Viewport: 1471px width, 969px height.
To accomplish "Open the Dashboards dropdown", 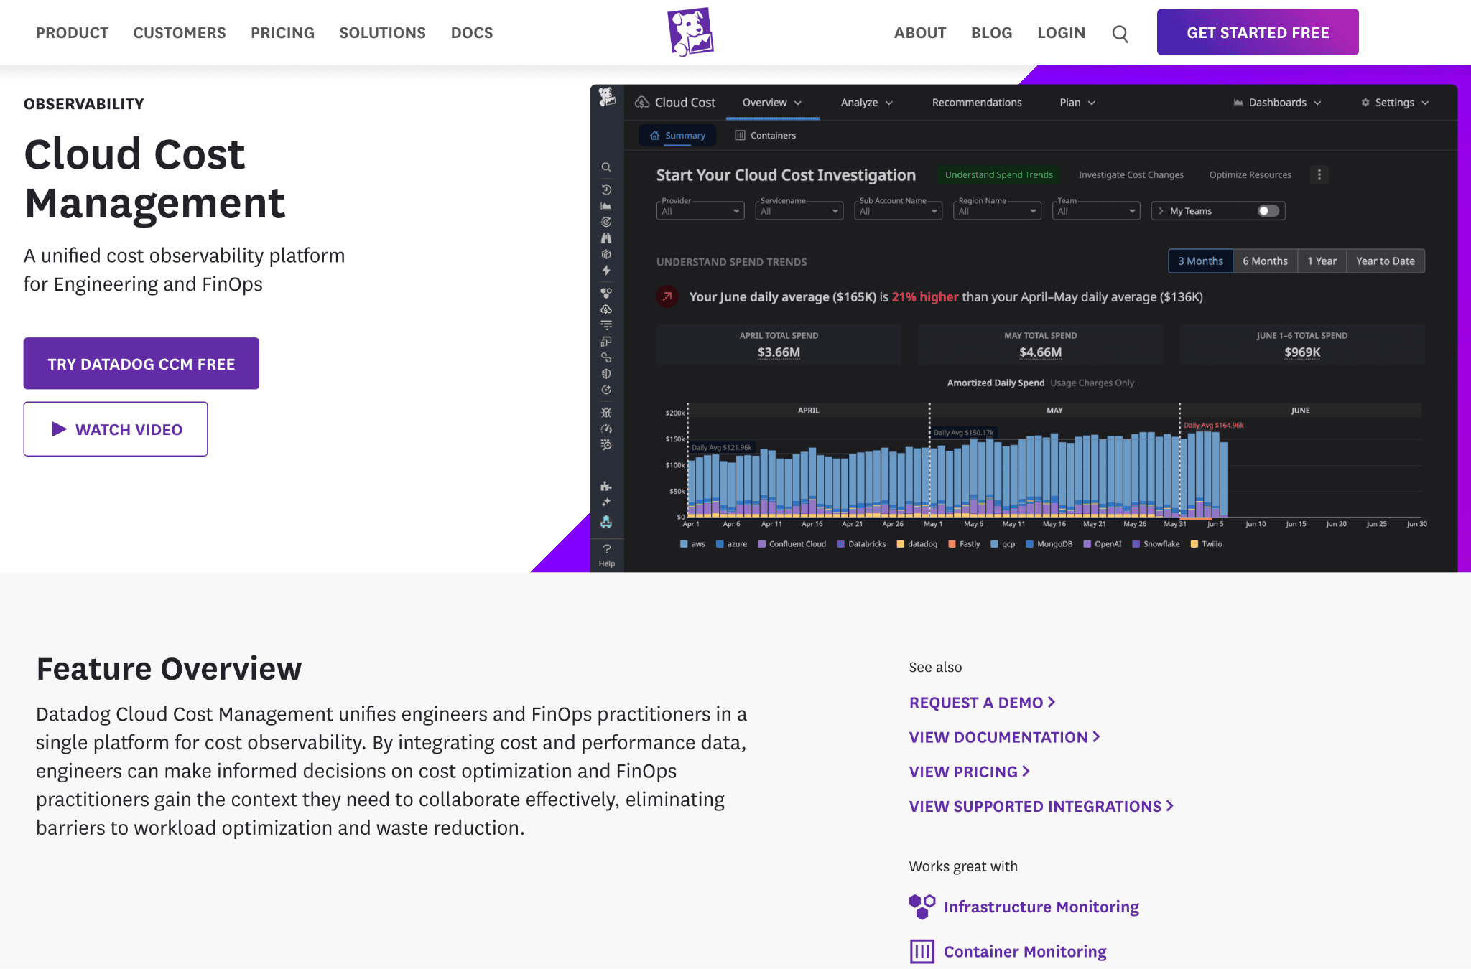I will tap(1277, 103).
